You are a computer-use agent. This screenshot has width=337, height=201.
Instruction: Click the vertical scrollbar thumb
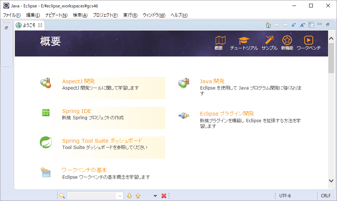[331, 58]
